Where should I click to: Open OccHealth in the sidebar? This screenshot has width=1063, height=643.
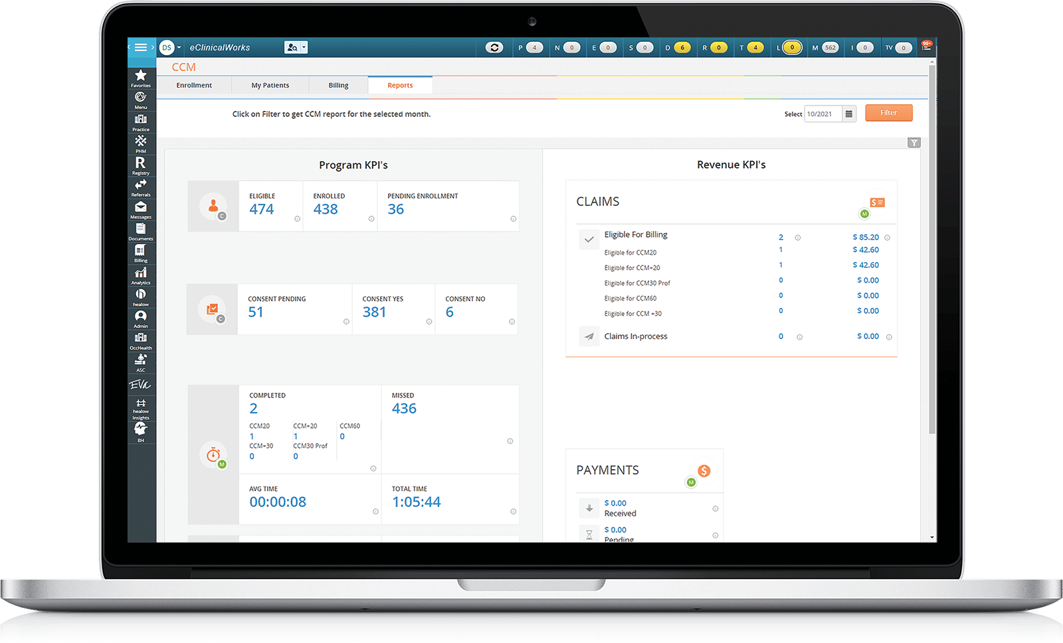pos(141,340)
